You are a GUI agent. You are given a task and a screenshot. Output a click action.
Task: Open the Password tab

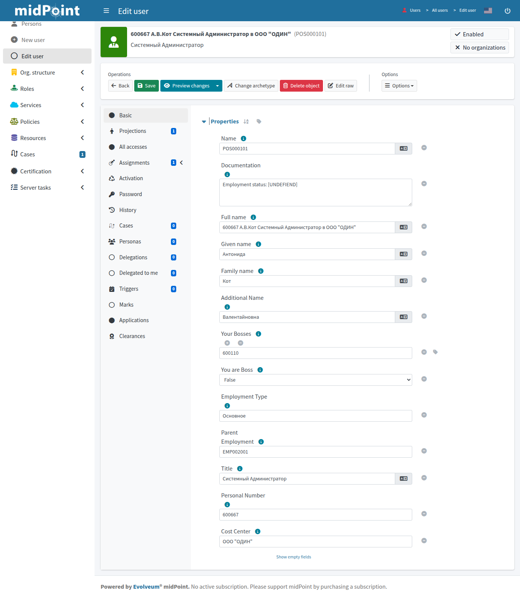(146, 194)
